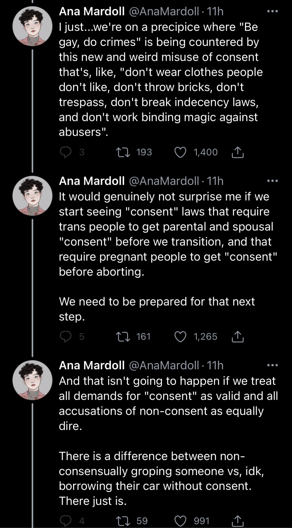Screen dimensions: 292x528
Task: Open Ana Mardoll's avatar on first tweet
Action: pyautogui.click(x=32, y=26)
